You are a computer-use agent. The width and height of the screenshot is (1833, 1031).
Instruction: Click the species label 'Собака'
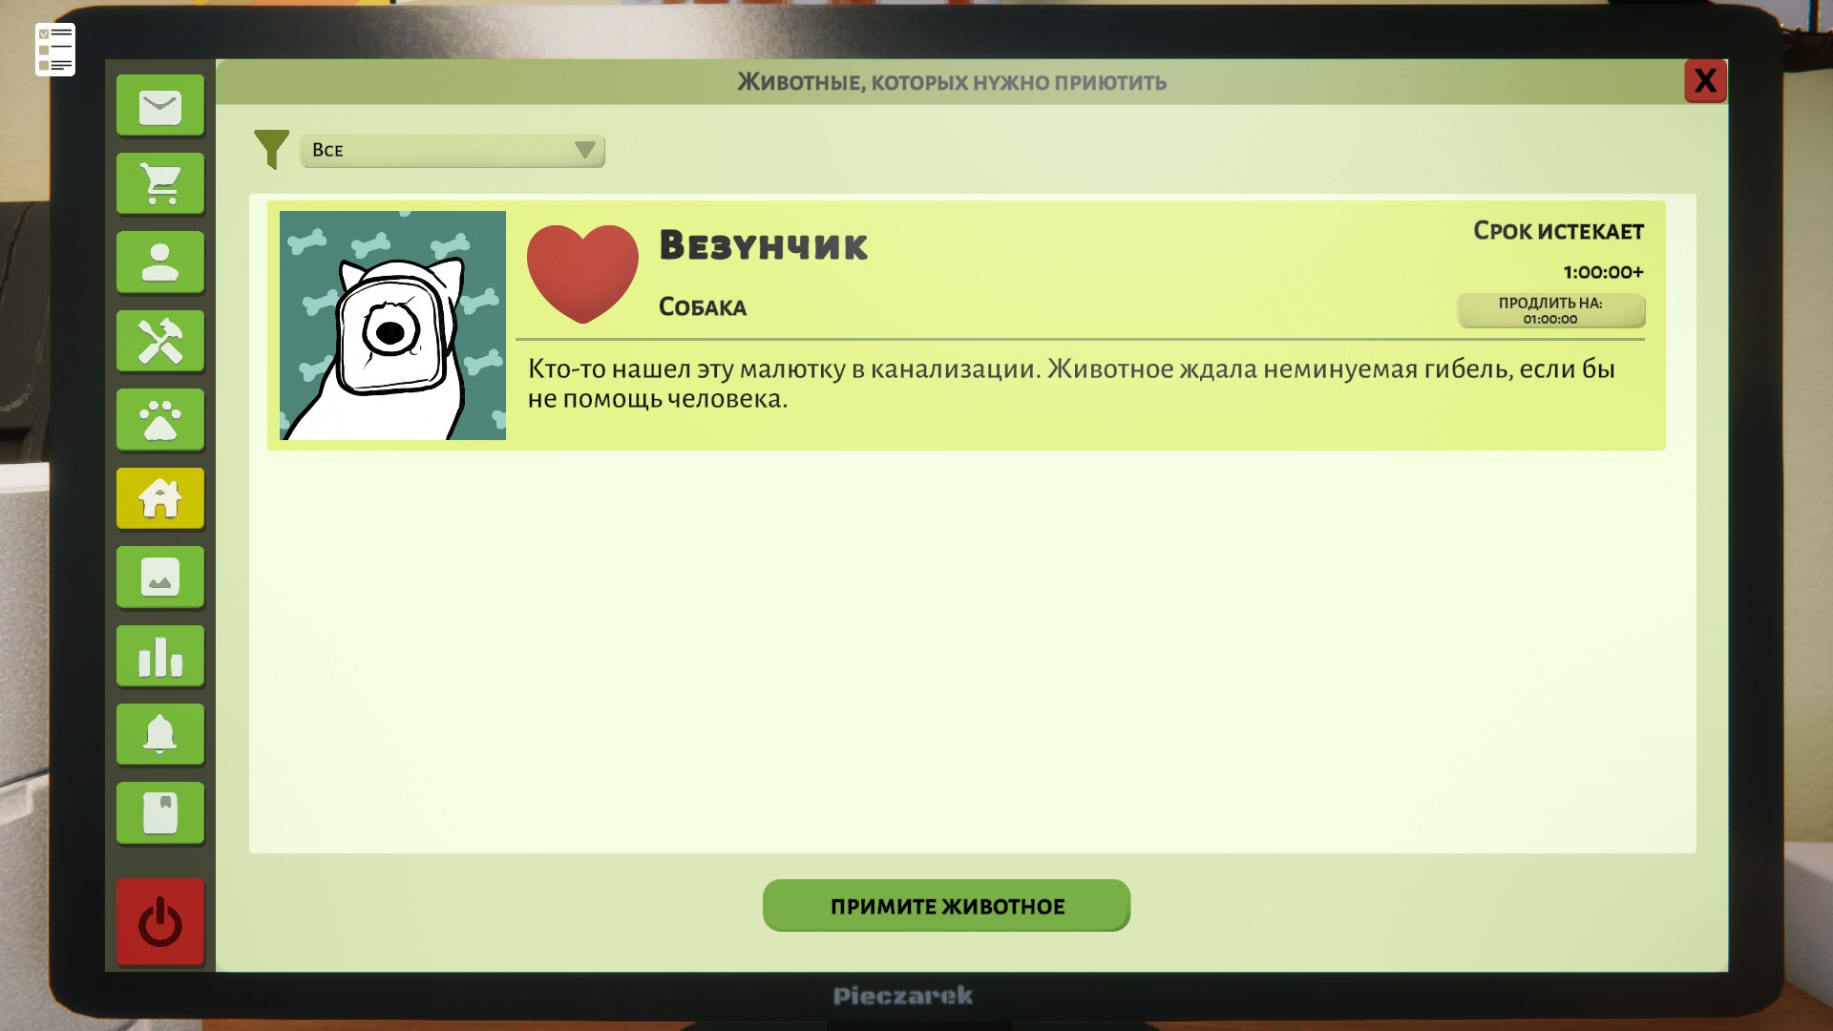click(x=703, y=307)
